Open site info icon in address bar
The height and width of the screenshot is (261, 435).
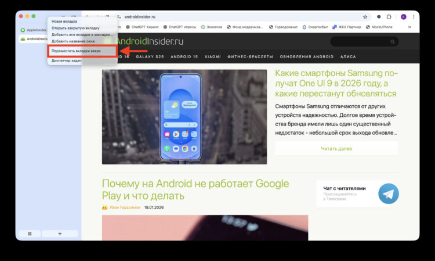pyautogui.click(x=119, y=17)
